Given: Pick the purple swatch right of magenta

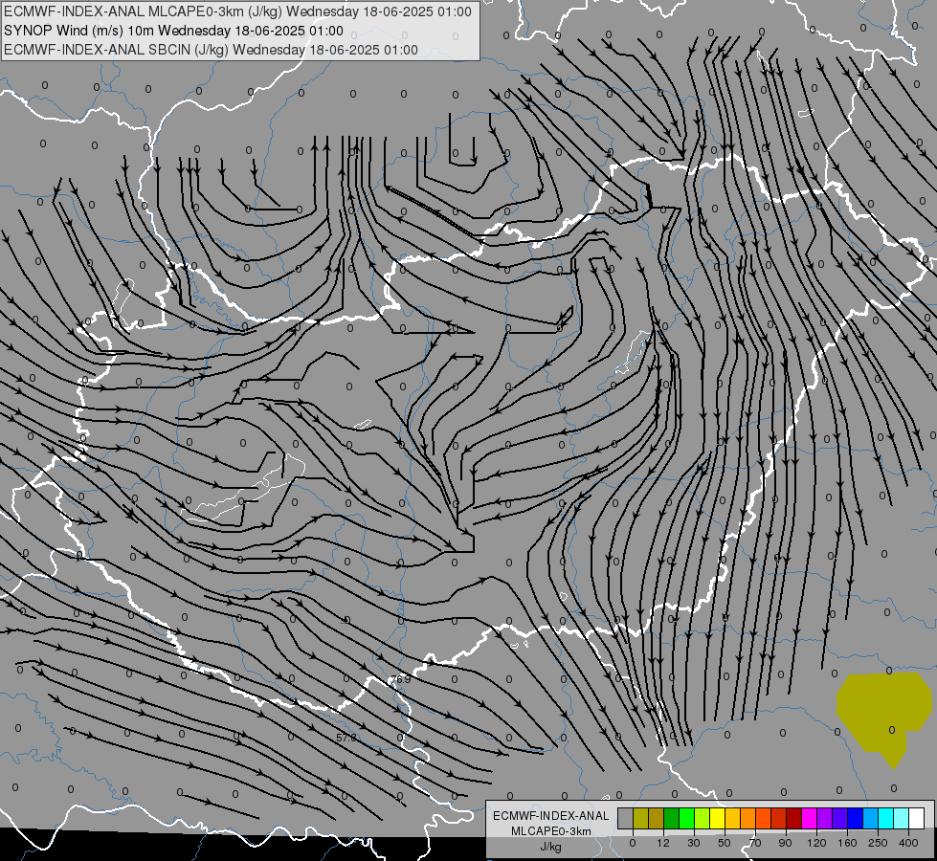Looking at the screenshot, I should [825, 818].
